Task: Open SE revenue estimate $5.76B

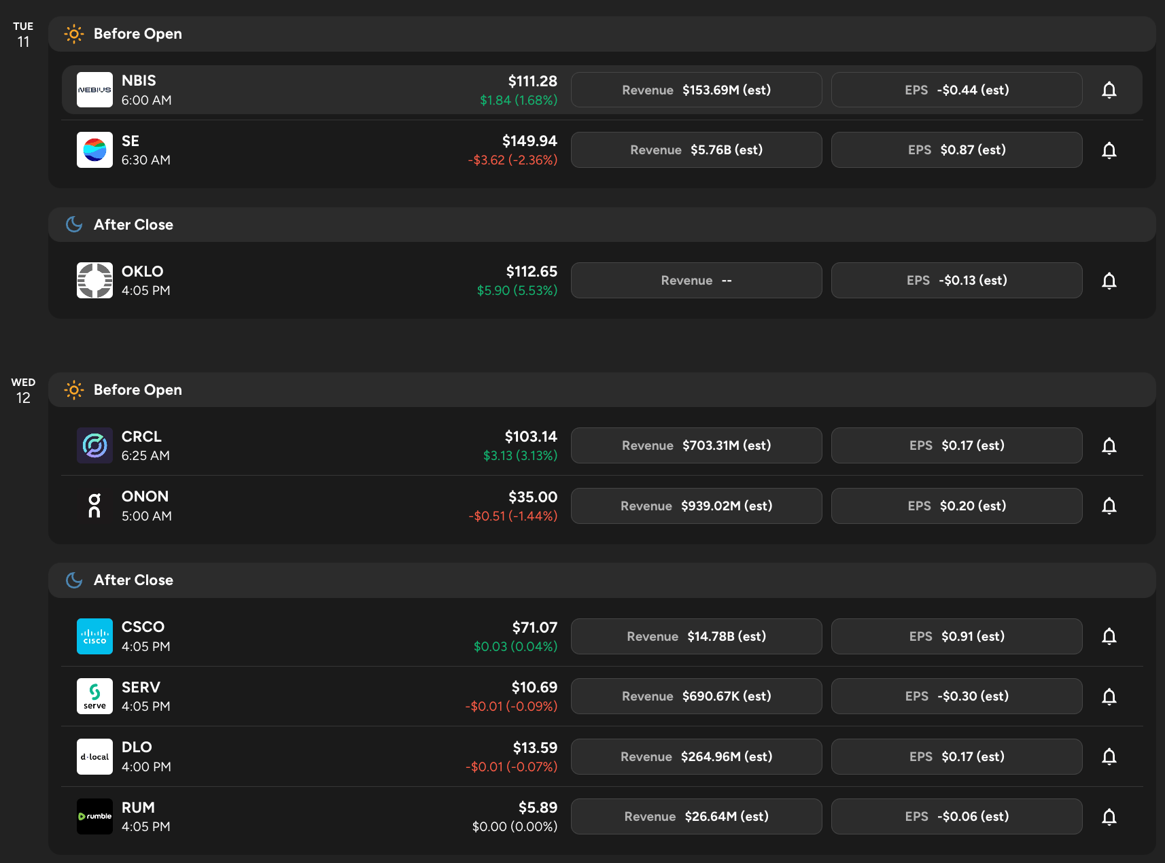Action: click(697, 150)
